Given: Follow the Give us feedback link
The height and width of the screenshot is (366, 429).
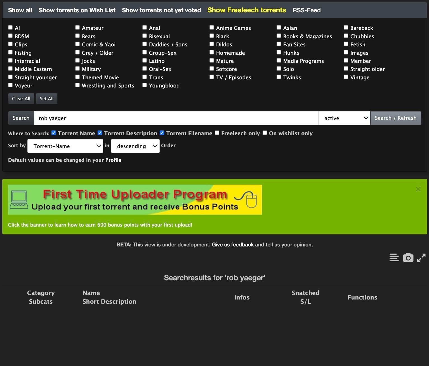Looking at the screenshot, I should point(233,245).
